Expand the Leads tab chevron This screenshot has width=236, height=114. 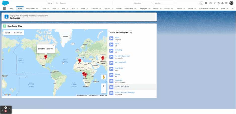tap(58, 9)
